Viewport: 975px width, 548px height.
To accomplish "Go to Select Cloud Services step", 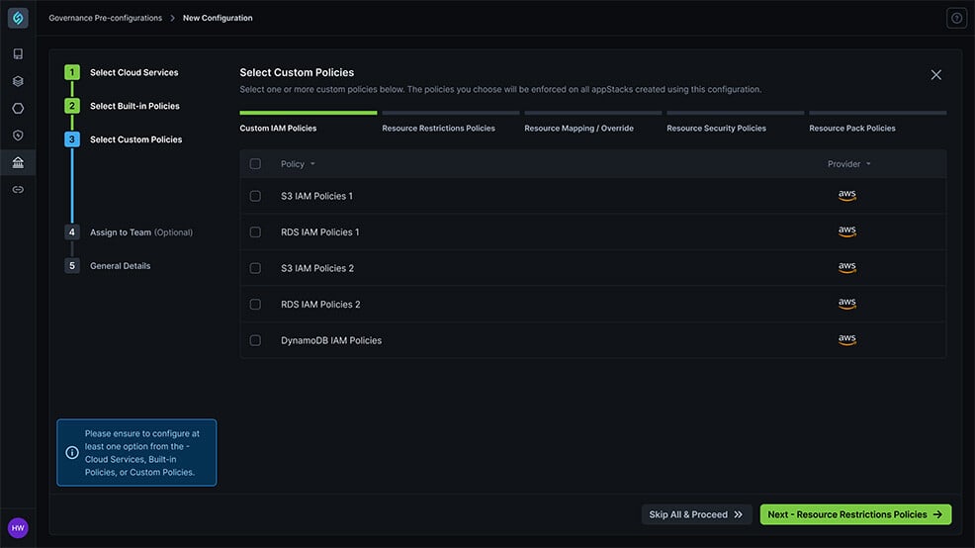I will (134, 72).
